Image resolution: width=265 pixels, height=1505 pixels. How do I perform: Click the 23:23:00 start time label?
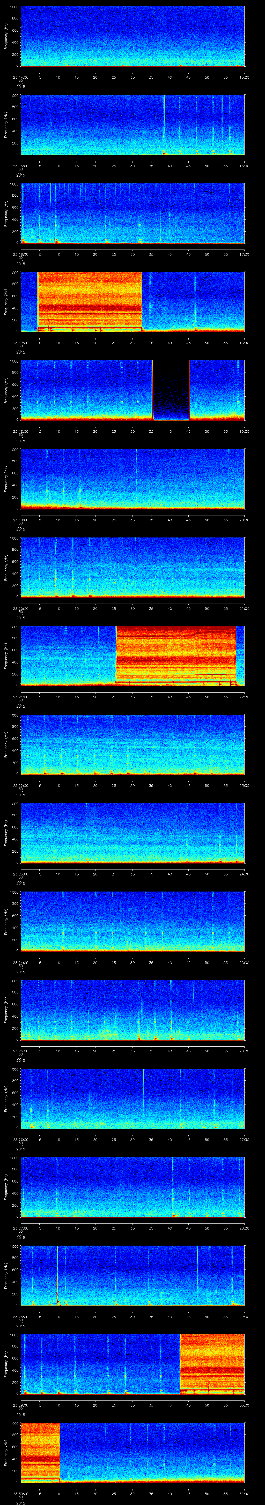pos(20,874)
